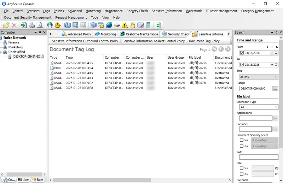Toggle the From date checkbox
The height and width of the screenshot is (183, 283).
pos(242,53)
